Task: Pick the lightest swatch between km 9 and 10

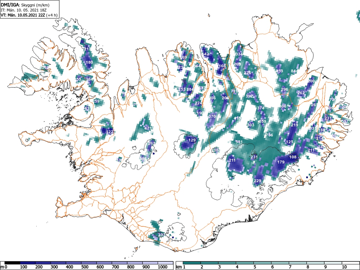Action: pyautogui.click(x=333, y=263)
